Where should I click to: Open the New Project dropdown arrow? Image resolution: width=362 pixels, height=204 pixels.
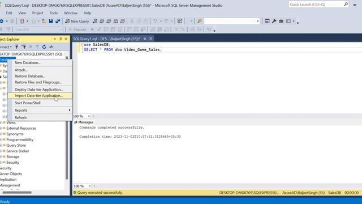click(x=28, y=21)
